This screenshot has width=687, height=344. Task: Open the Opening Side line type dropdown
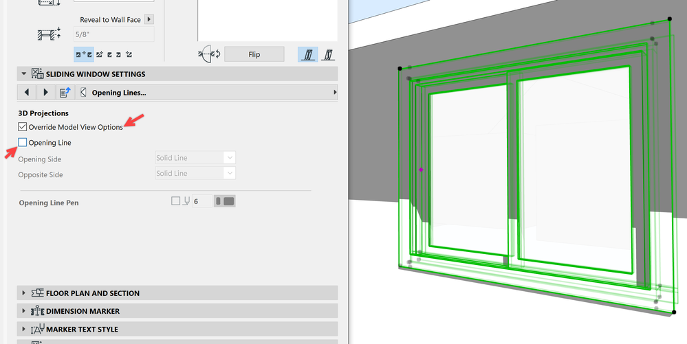point(195,157)
